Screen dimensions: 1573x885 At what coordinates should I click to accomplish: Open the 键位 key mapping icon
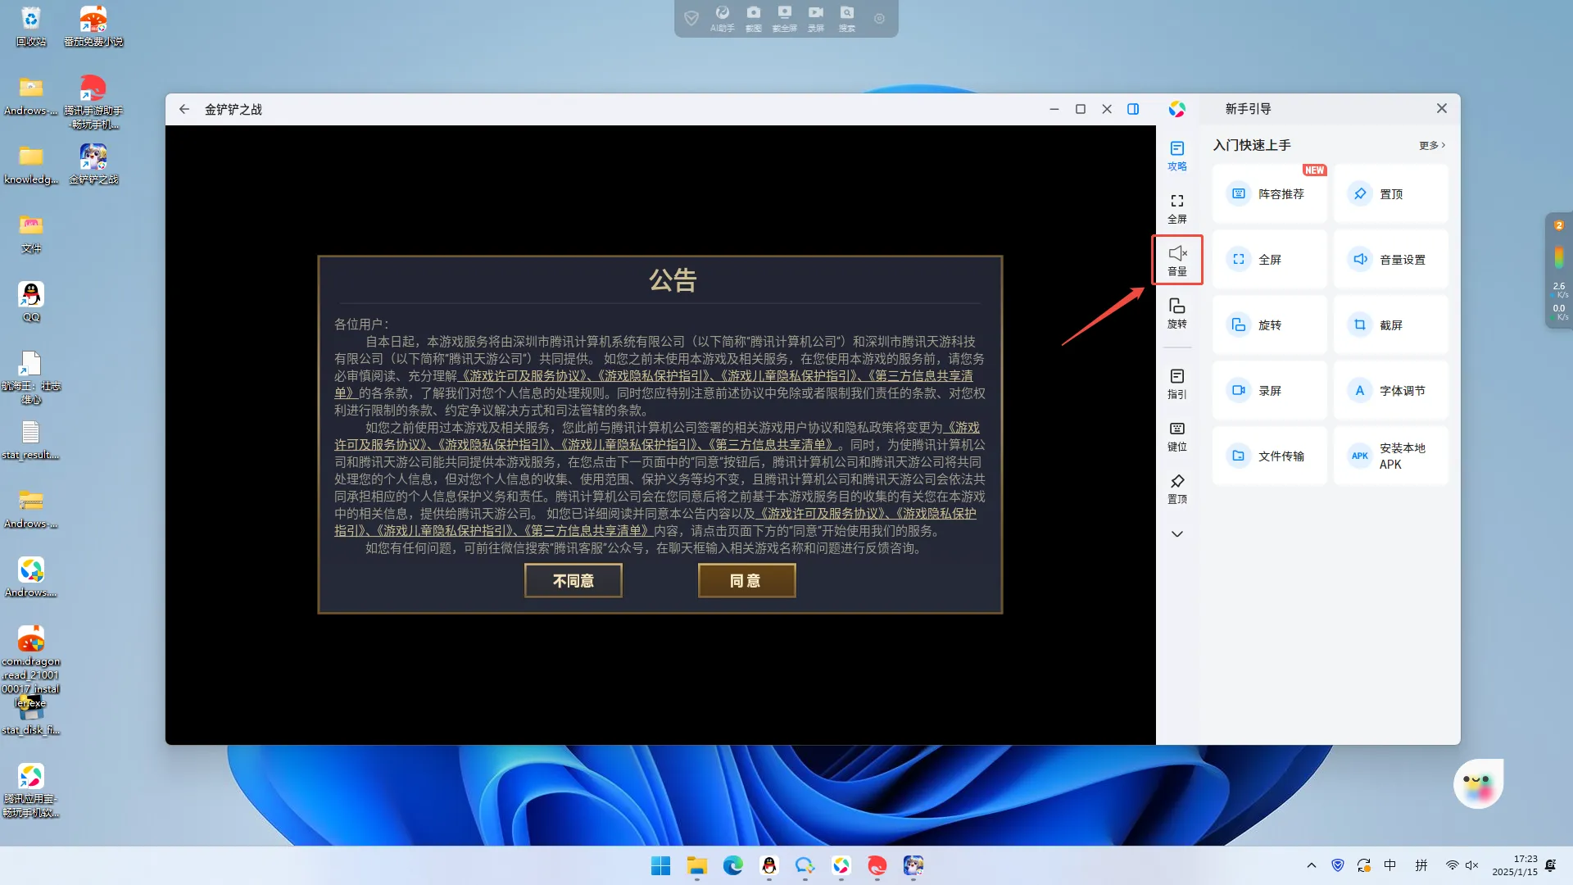[x=1176, y=436]
